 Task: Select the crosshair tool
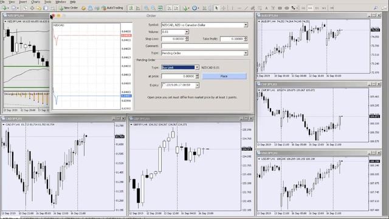point(224,8)
